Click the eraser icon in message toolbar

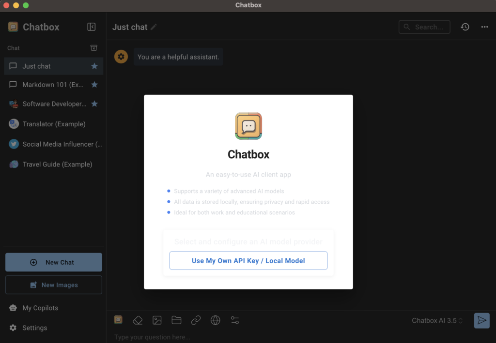pos(138,320)
